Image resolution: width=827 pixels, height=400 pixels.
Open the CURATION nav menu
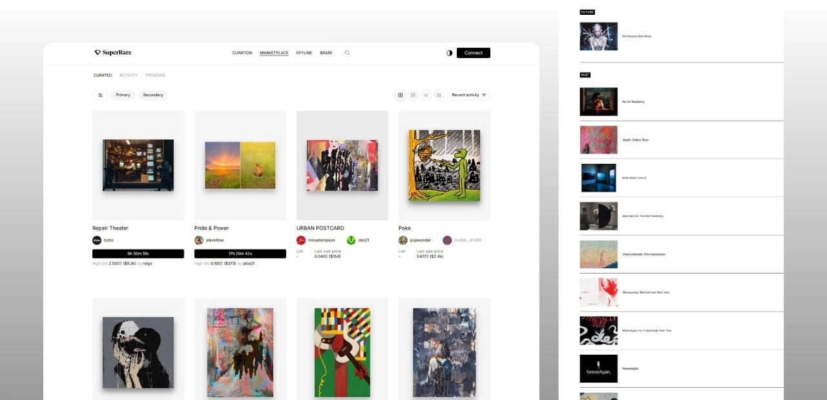coord(242,53)
